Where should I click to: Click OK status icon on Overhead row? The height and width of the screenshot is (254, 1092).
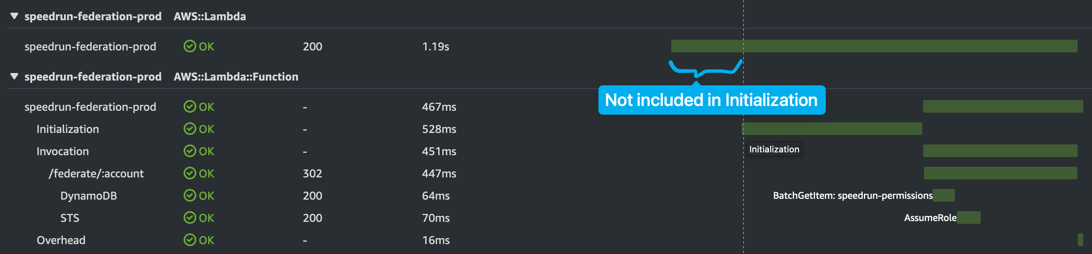190,240
